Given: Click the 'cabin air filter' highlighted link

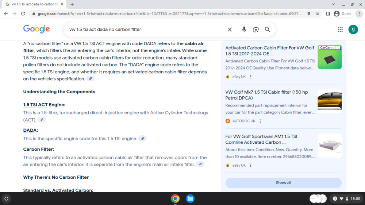Looking at the screenshot, I should tap(194, 43).
